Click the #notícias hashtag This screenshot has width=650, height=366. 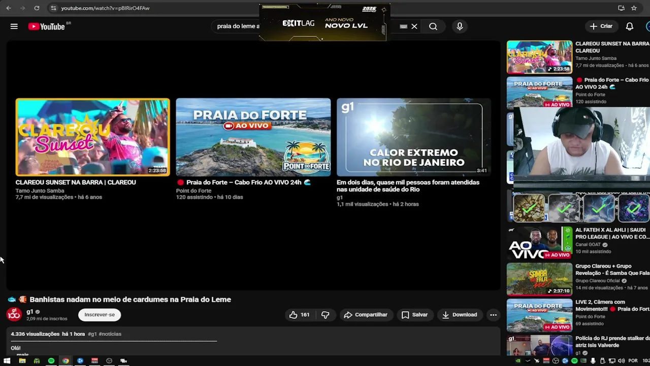point(110,334)
